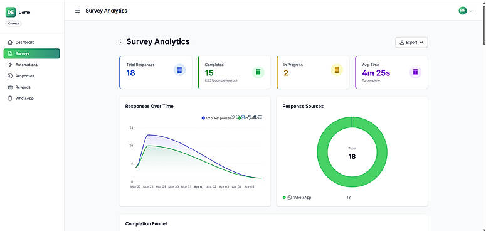Click the Responses Over Time heading
The image size is (486, 231).
pos(149,106)
